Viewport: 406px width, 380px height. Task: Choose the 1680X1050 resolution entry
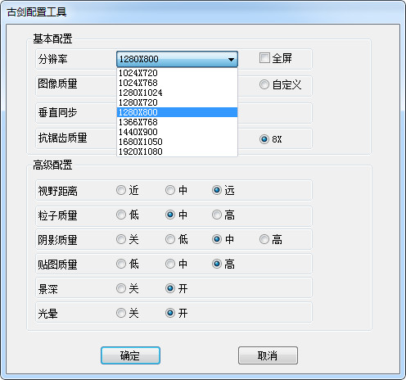pos(177,142)
